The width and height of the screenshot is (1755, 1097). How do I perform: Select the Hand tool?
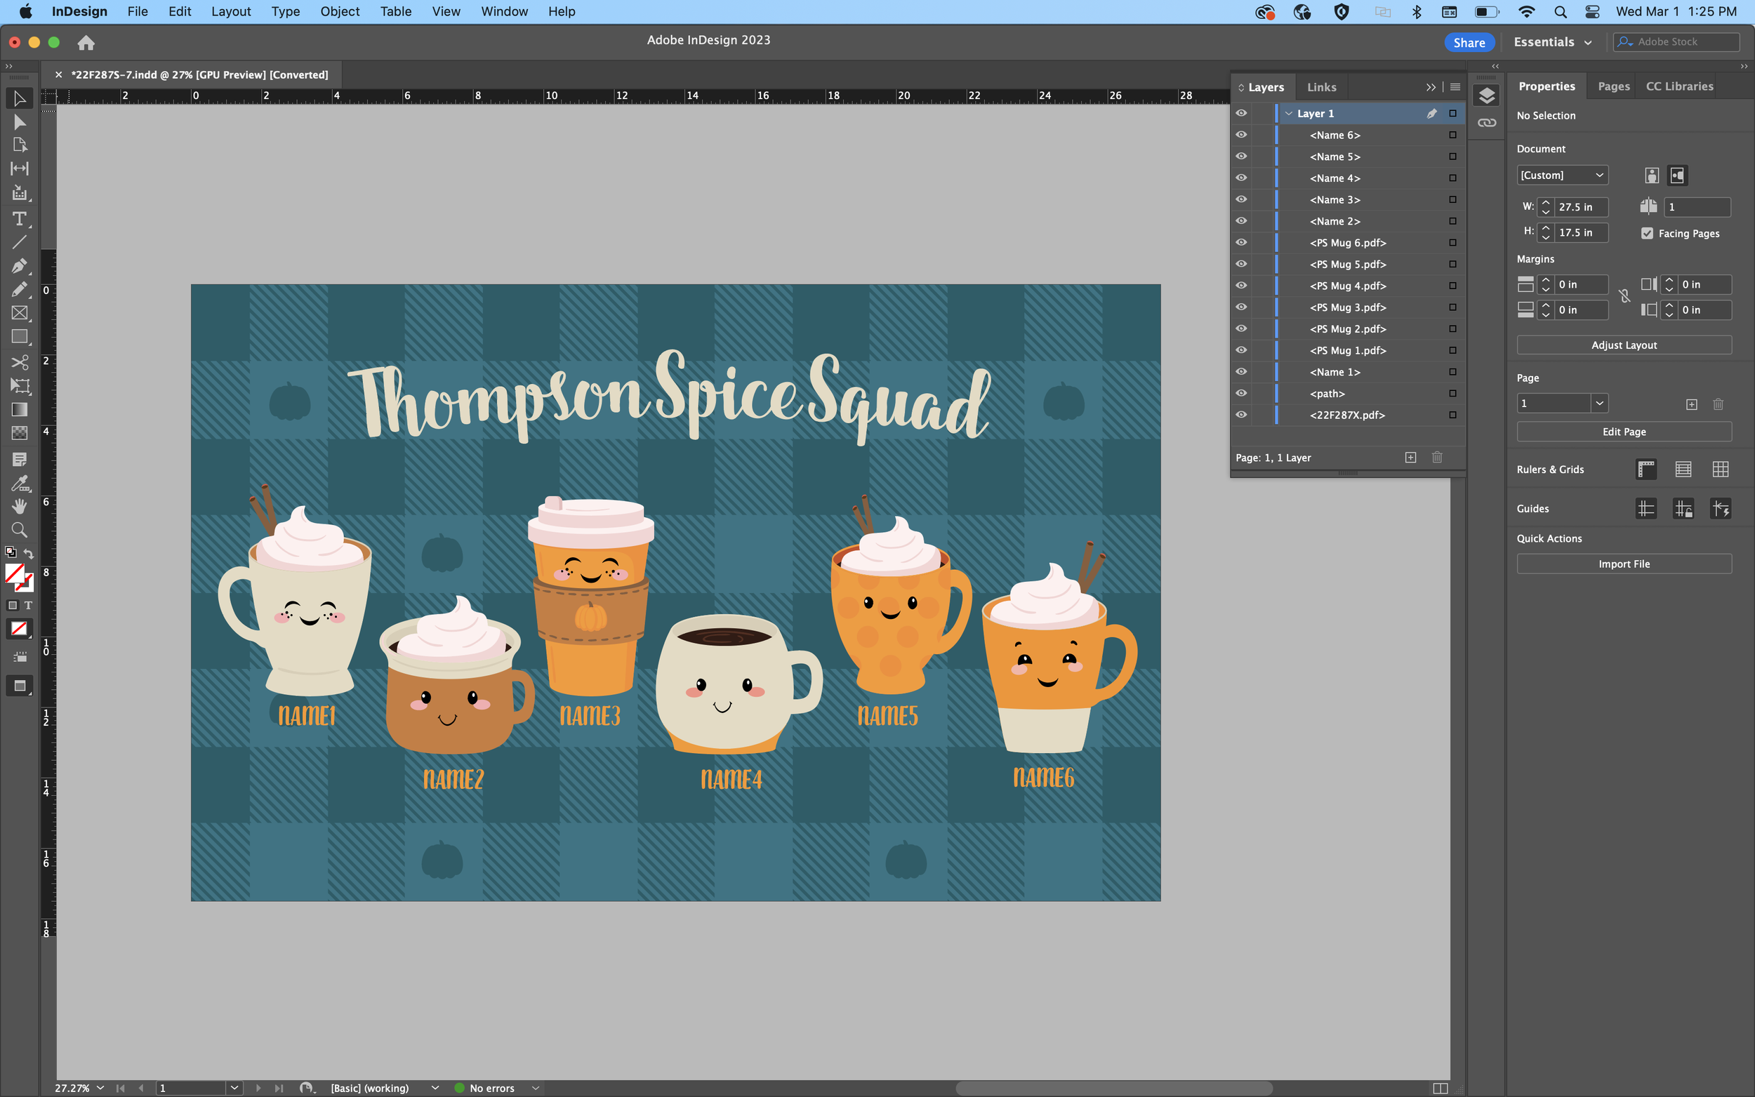tap(20, 506)
